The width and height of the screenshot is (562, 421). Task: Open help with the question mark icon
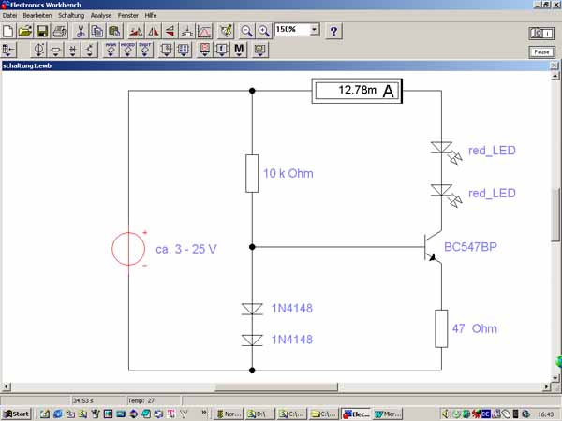pyautogui.click(x=333, y=31)
